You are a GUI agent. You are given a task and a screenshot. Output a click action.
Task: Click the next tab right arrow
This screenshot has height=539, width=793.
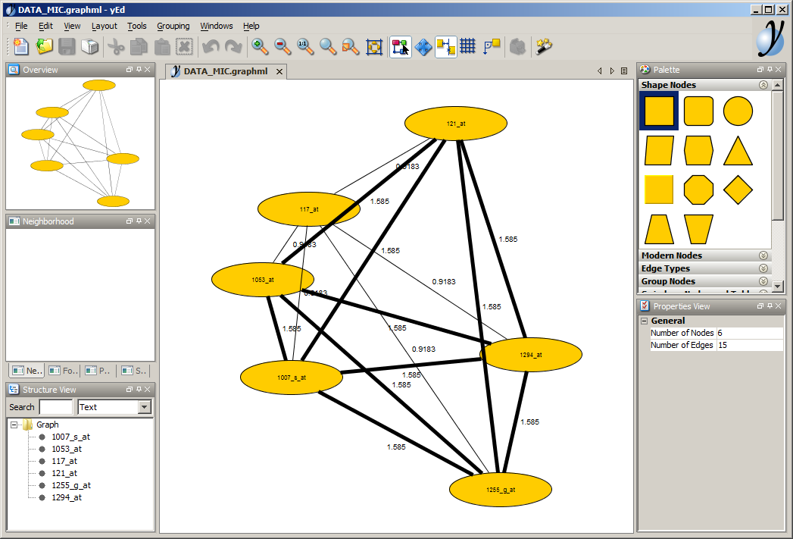(612, 71)
